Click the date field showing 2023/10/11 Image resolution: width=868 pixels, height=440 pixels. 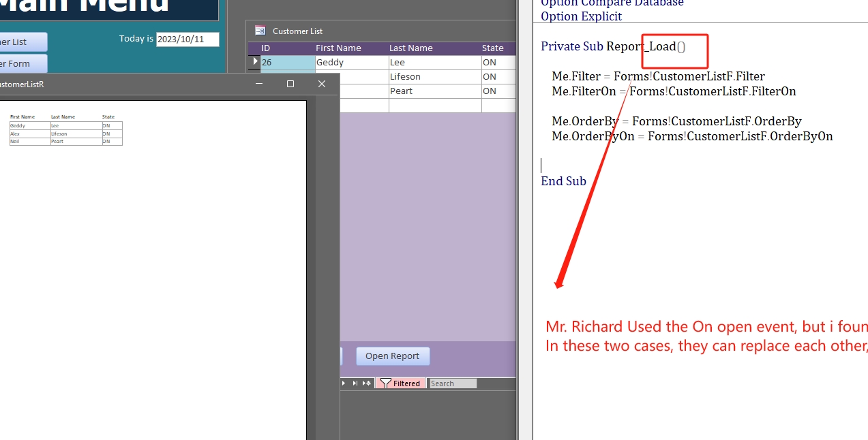[x=187, y=39]
